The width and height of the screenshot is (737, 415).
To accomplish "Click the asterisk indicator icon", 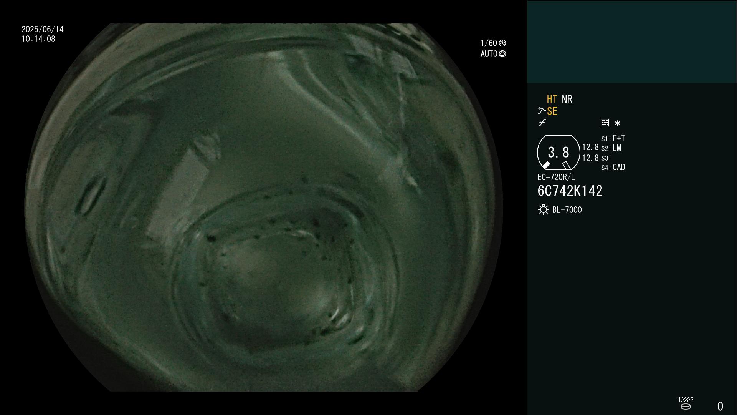I will tap(617, 123).
